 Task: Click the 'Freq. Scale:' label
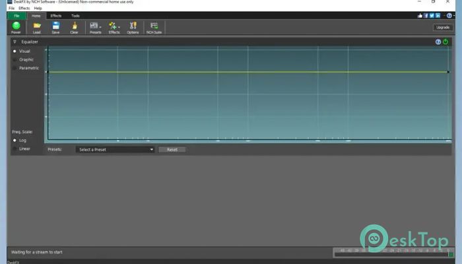tap(22, 132)
